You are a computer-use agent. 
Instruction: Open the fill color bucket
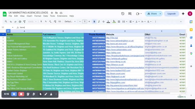click(114, 22)
